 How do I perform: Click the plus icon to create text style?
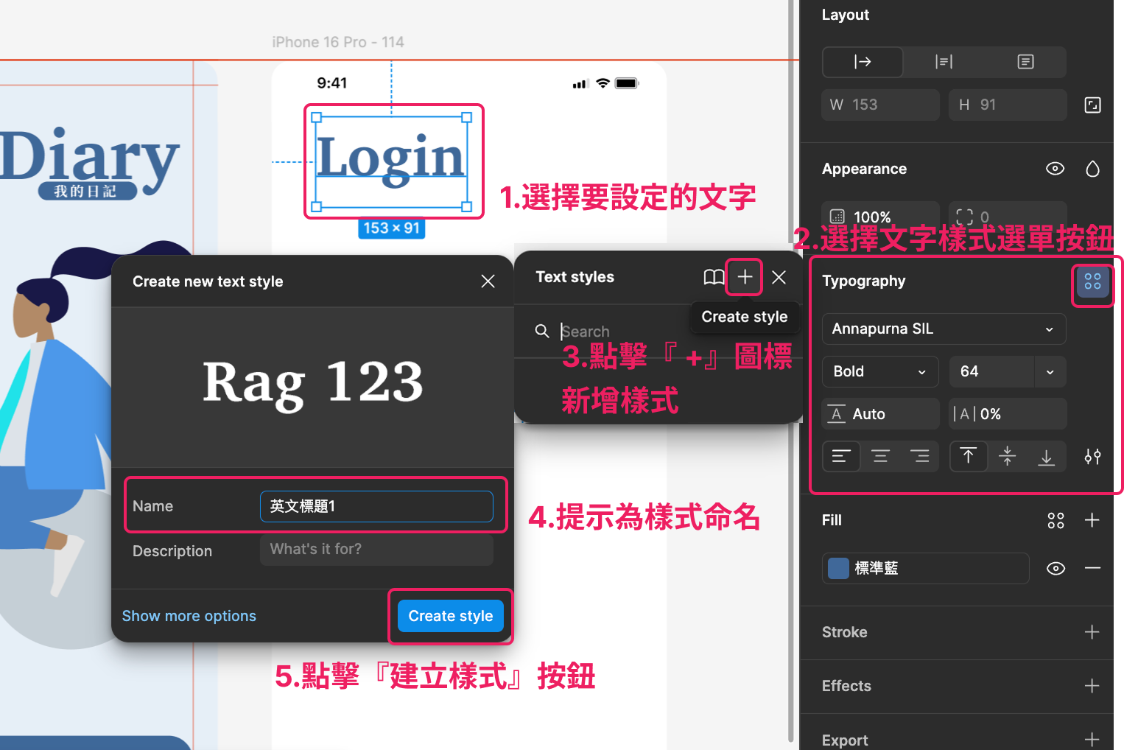(745, 277)
